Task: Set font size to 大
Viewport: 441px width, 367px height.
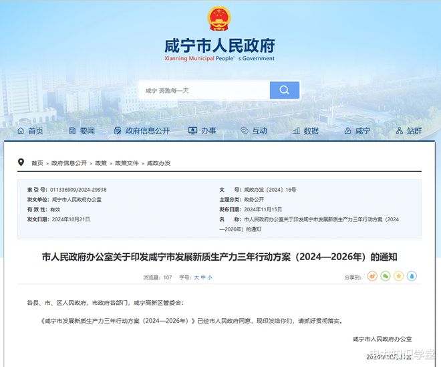Action: 196,277
